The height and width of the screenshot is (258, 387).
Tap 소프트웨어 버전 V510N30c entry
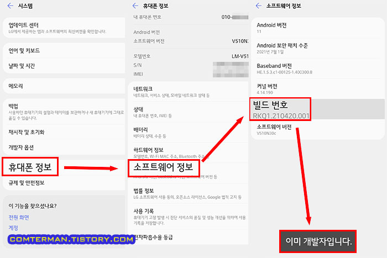click(318, 130)
